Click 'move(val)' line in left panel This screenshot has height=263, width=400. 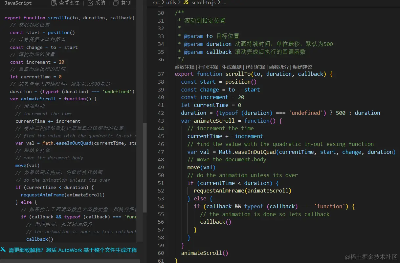[27, 165]
